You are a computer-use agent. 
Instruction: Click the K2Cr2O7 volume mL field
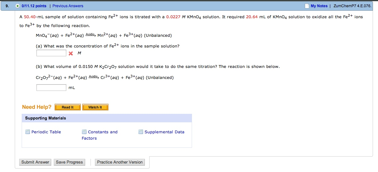pyautogui.click(x=51, y=87)
